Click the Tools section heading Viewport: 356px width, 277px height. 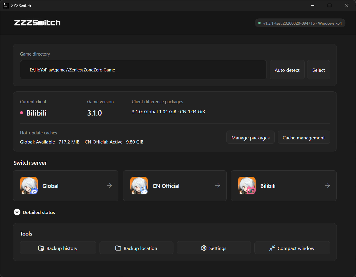click(26, 234)
